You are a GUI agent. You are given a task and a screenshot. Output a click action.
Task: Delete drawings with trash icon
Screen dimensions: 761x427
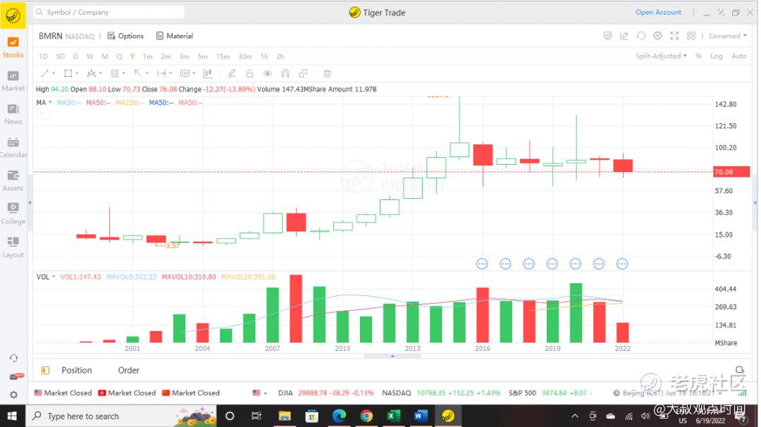[327, 73]
